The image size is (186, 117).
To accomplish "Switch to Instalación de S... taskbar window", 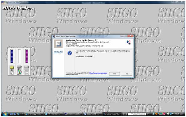I will coord(73,114).
